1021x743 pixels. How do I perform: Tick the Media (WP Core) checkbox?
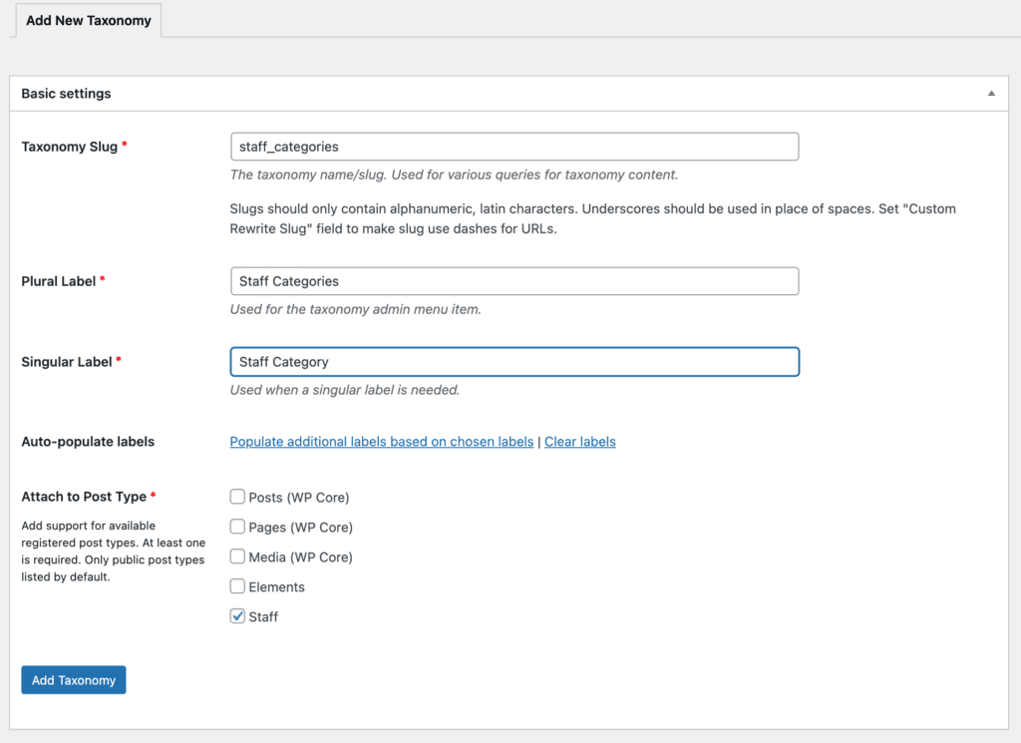(x=237, y=557)
